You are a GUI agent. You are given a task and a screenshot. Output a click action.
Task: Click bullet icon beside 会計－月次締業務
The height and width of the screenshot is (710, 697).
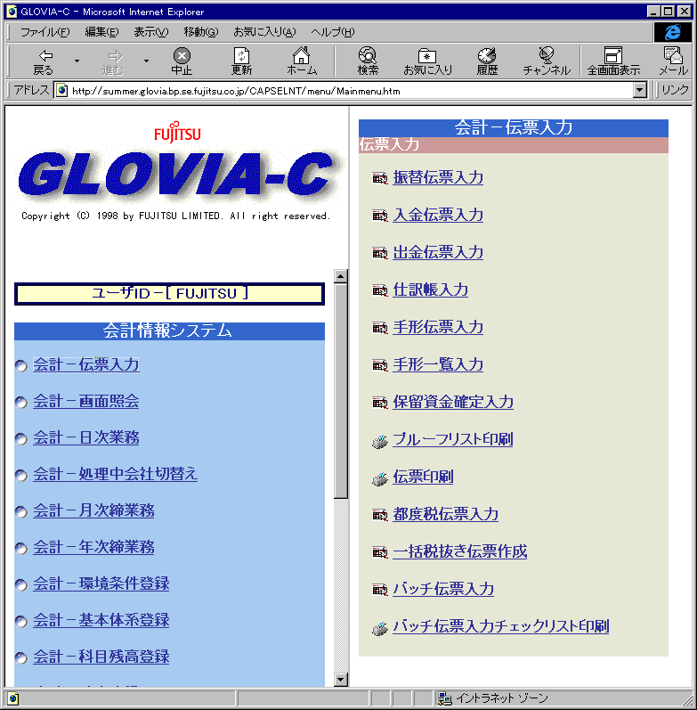pyautogui.click(x=20, y=512)
